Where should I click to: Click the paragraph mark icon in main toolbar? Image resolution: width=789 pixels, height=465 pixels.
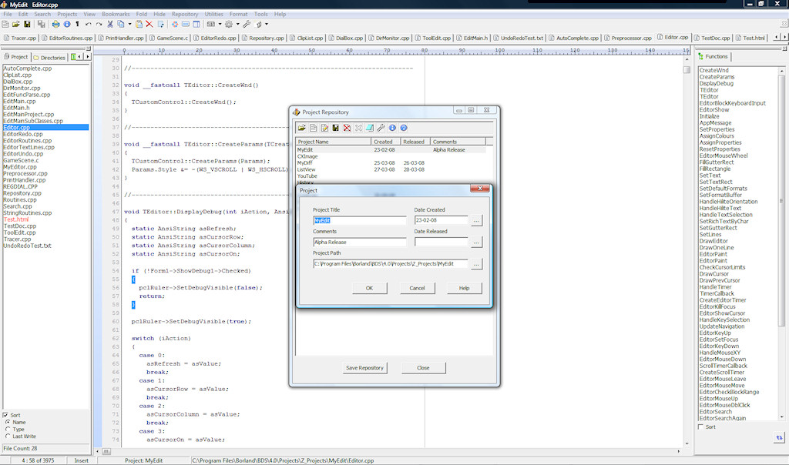point(78,24)
